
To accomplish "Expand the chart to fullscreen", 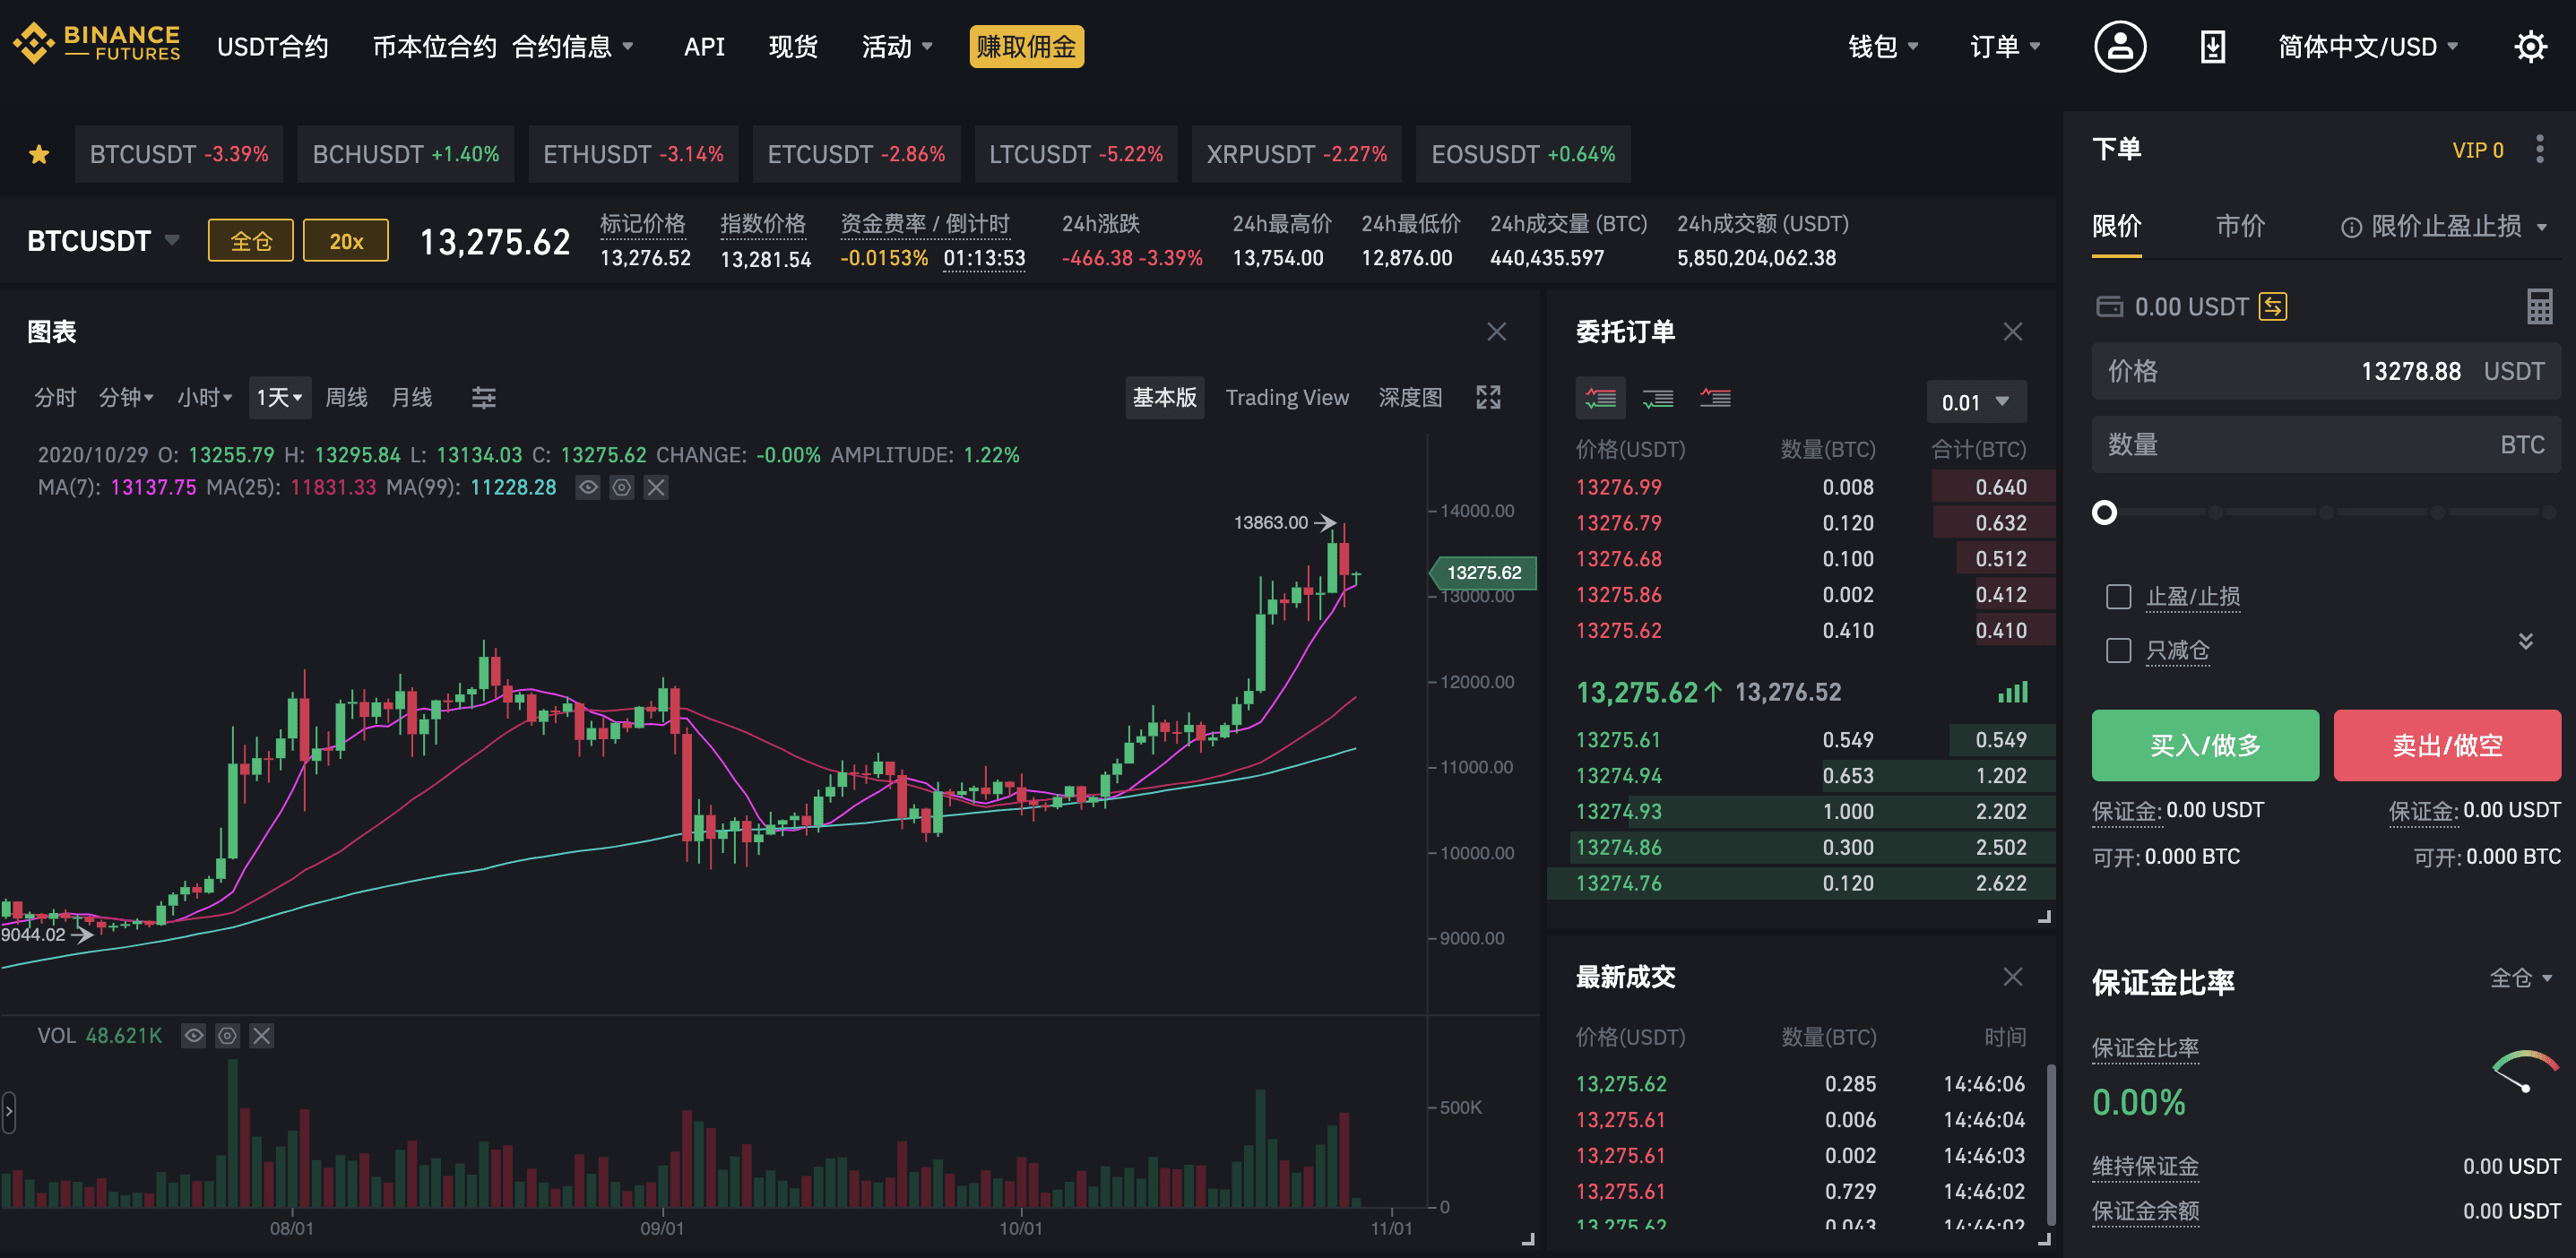I will click(1488, 398).
